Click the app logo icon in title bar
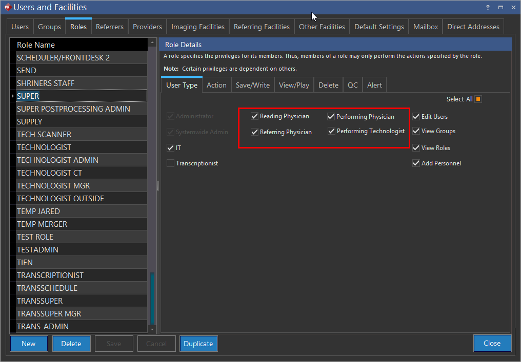Viewport: 521px width, 362px height. click(7, 7)
